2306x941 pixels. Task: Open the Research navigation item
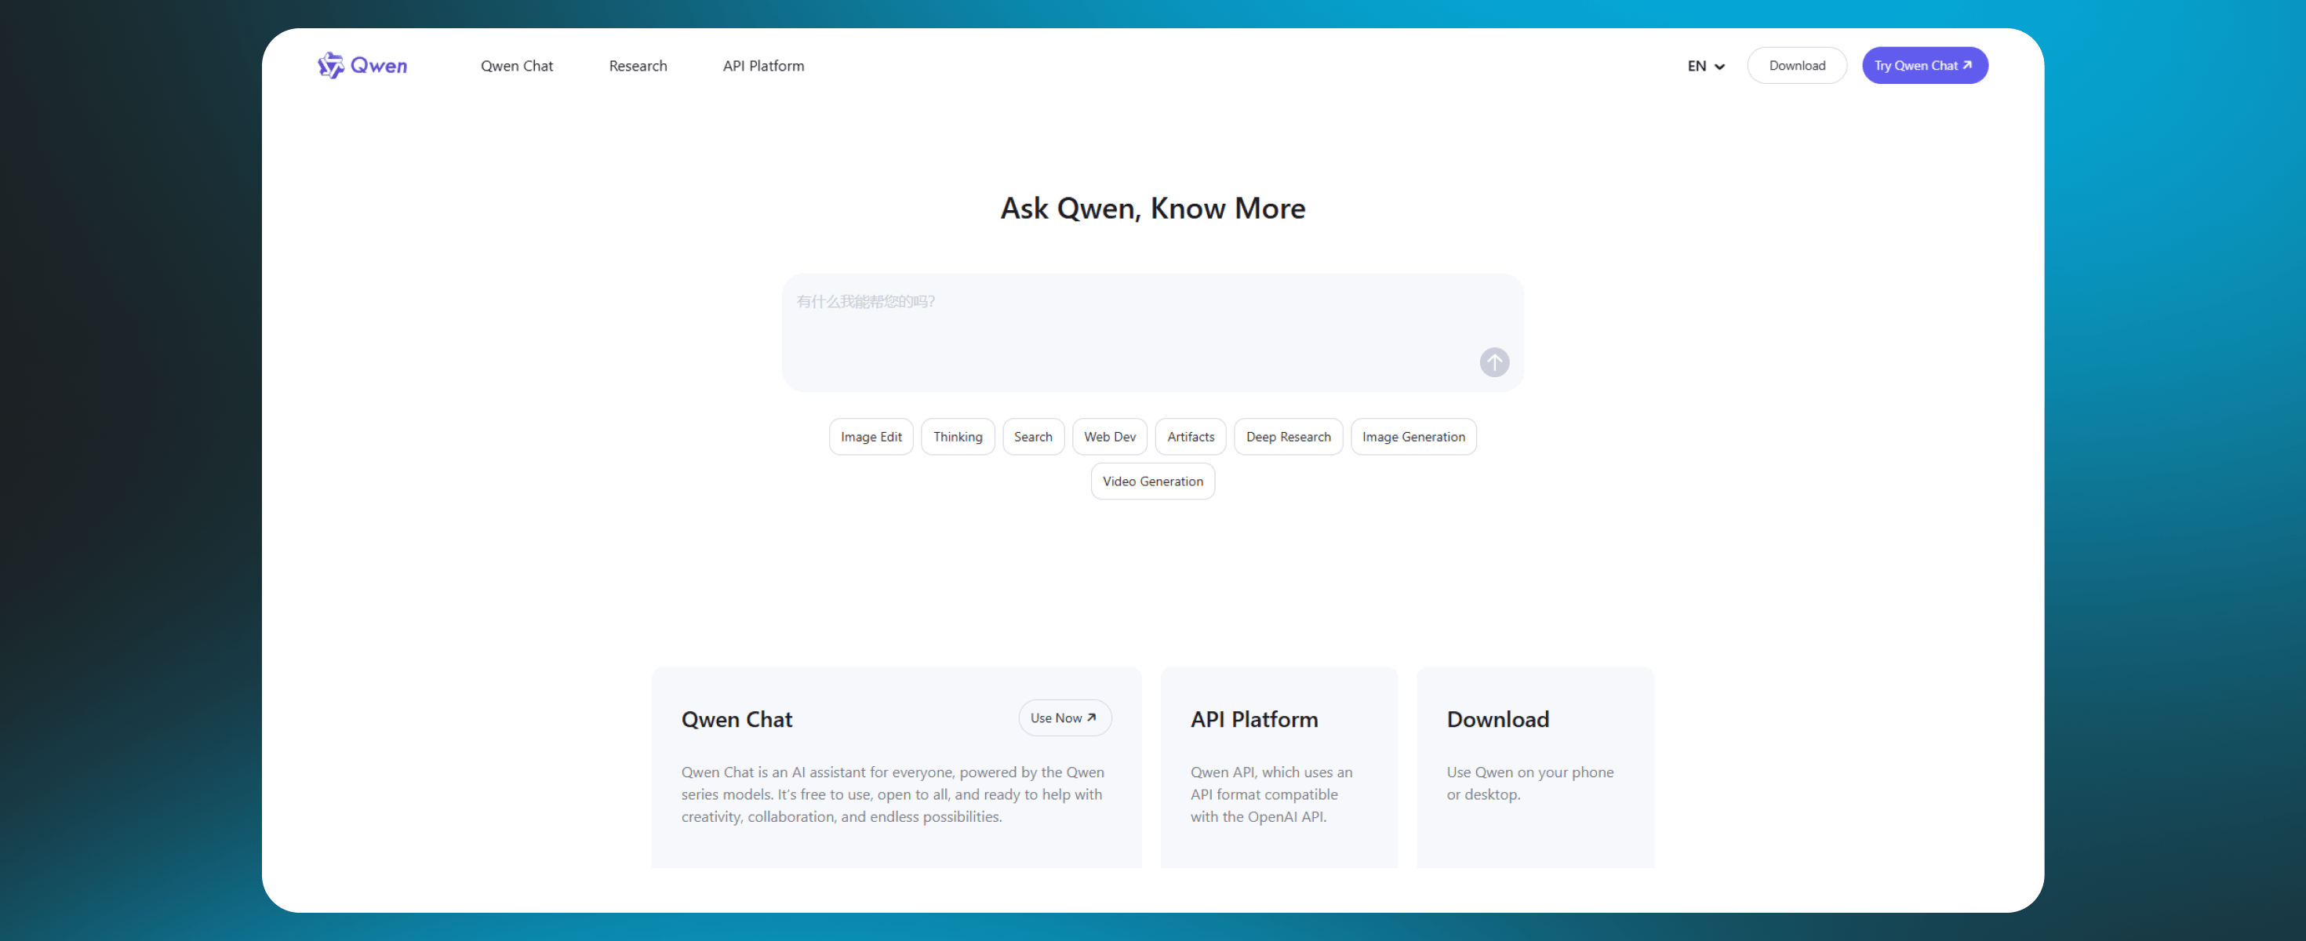[638, 66]
